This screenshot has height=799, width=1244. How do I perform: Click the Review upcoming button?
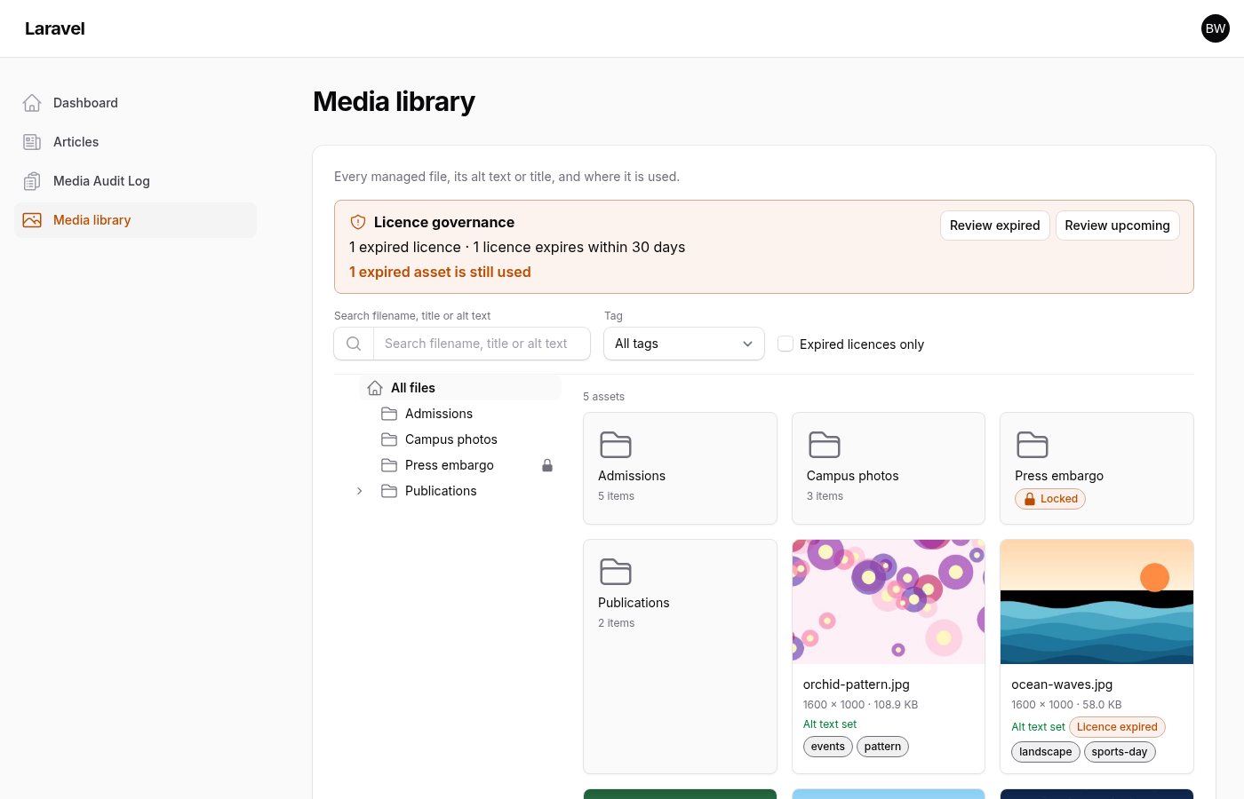click(1118, 225)
